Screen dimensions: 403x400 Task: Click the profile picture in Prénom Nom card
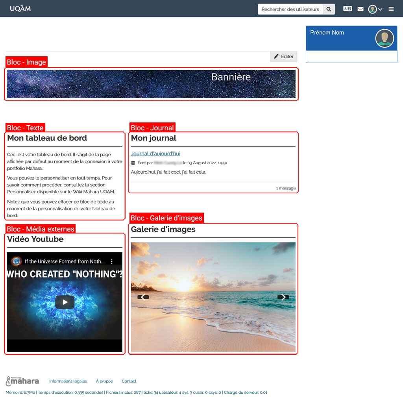385,38
